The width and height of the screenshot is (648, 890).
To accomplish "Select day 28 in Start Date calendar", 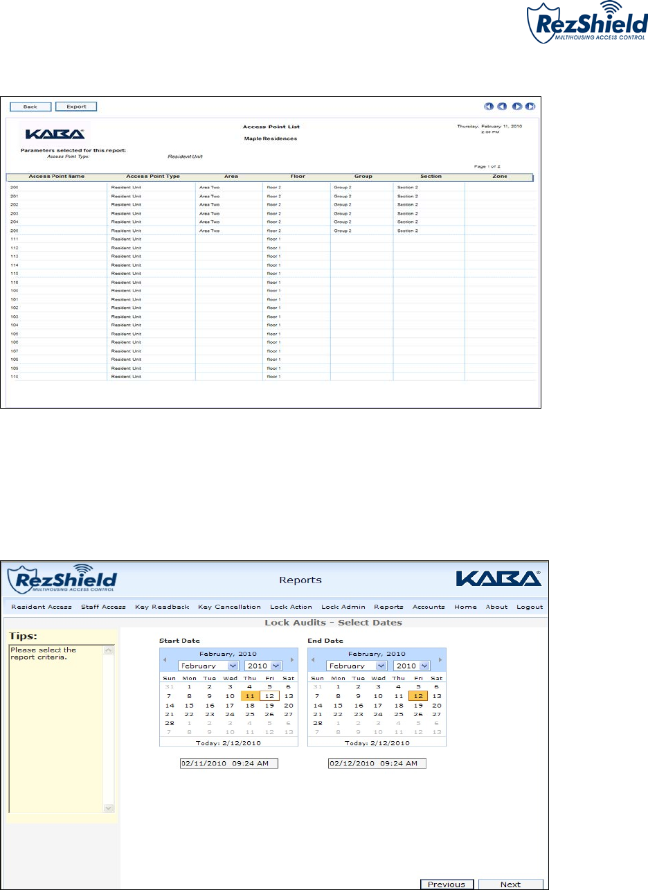I will tap(168, 723).
